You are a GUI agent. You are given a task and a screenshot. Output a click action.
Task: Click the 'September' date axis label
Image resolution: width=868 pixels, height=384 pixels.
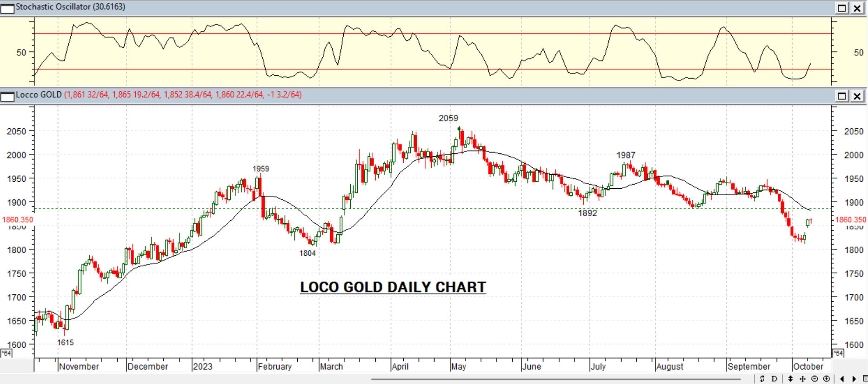click(749, 366)
